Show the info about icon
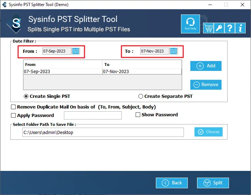The height and width of the screenshot is (195, 251). 240,28
